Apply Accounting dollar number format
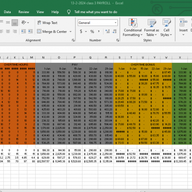The width and height of the screenshot is (192, 192). click(x=81, y=31)
